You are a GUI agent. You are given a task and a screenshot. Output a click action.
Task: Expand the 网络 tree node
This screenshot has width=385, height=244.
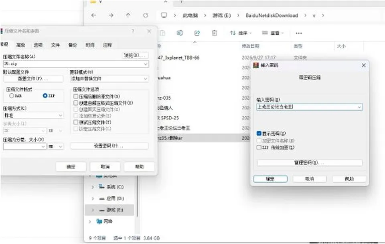pyautogui.click(x=90, y=222)
